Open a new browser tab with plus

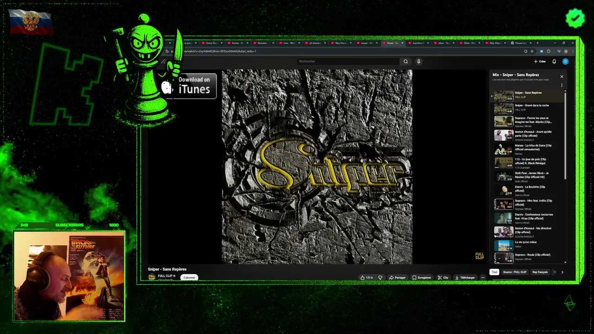tap(538, 43)
